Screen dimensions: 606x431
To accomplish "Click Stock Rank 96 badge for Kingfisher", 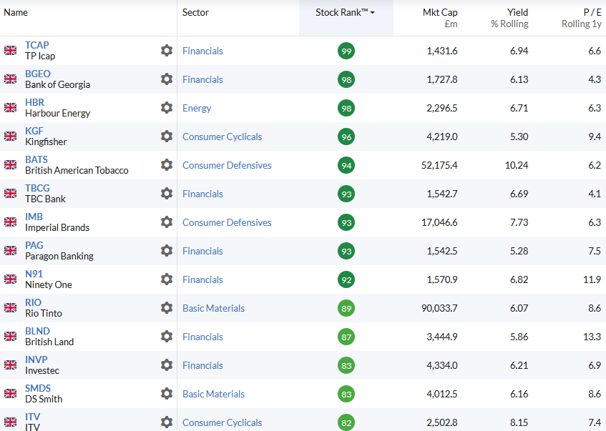I will (x=346, y=137).
